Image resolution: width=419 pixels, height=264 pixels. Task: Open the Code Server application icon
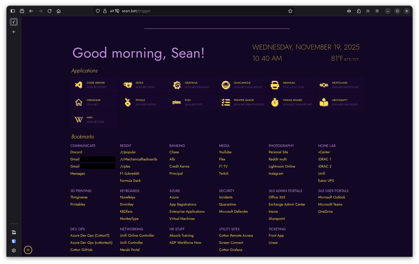pyautogui.click(x=79, y=85)
